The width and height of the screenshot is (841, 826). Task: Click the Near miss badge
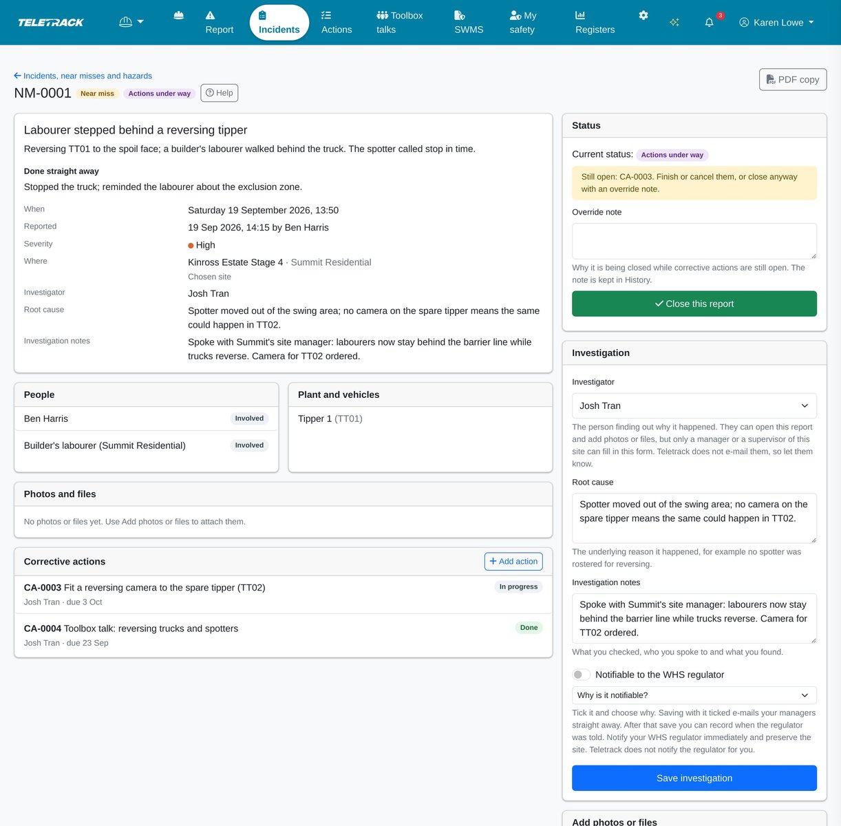(97, 94)
